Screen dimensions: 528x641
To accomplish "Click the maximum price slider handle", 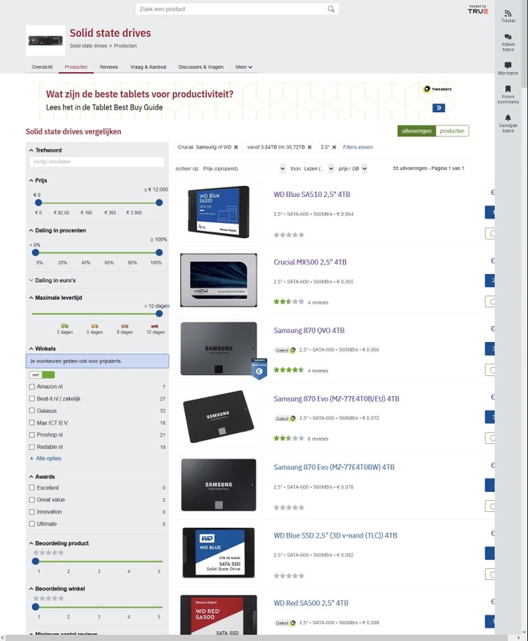I will click(x=159, y=203).
